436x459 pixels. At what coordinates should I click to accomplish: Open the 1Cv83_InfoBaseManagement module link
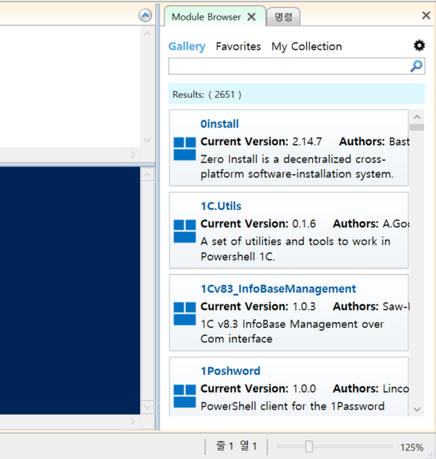(x=278, y=289)
